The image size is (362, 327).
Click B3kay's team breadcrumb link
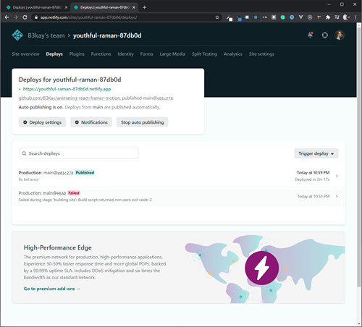point(46,35)
